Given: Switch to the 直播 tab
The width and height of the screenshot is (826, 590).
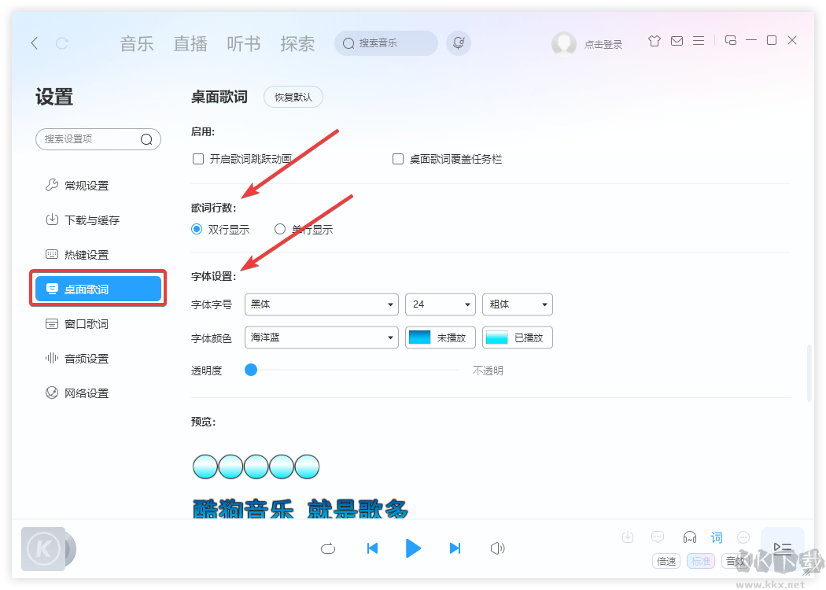Looking at the screenshot, I should click(x=190, y=43).
